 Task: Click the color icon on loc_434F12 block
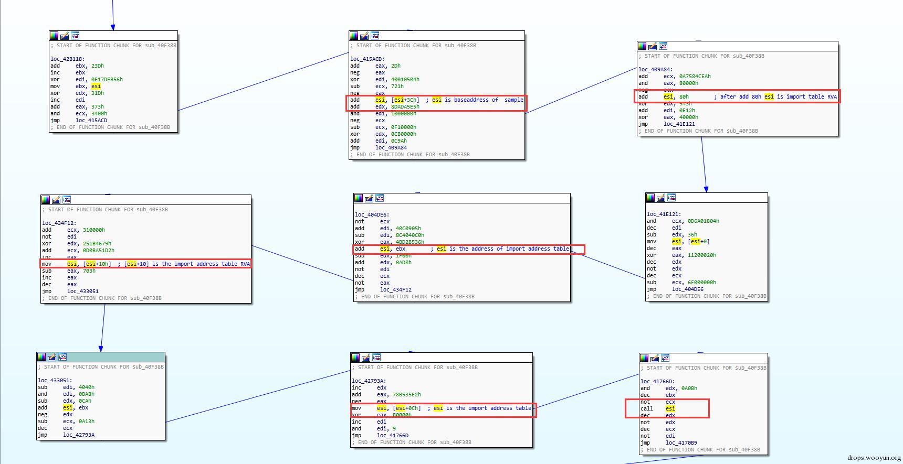coord(46,200)
